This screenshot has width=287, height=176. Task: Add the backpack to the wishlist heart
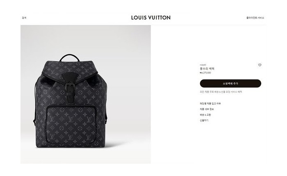[260, 65]
